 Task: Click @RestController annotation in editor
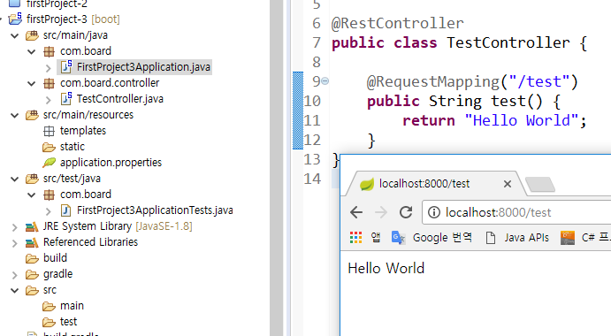click(x=398, y=23)
